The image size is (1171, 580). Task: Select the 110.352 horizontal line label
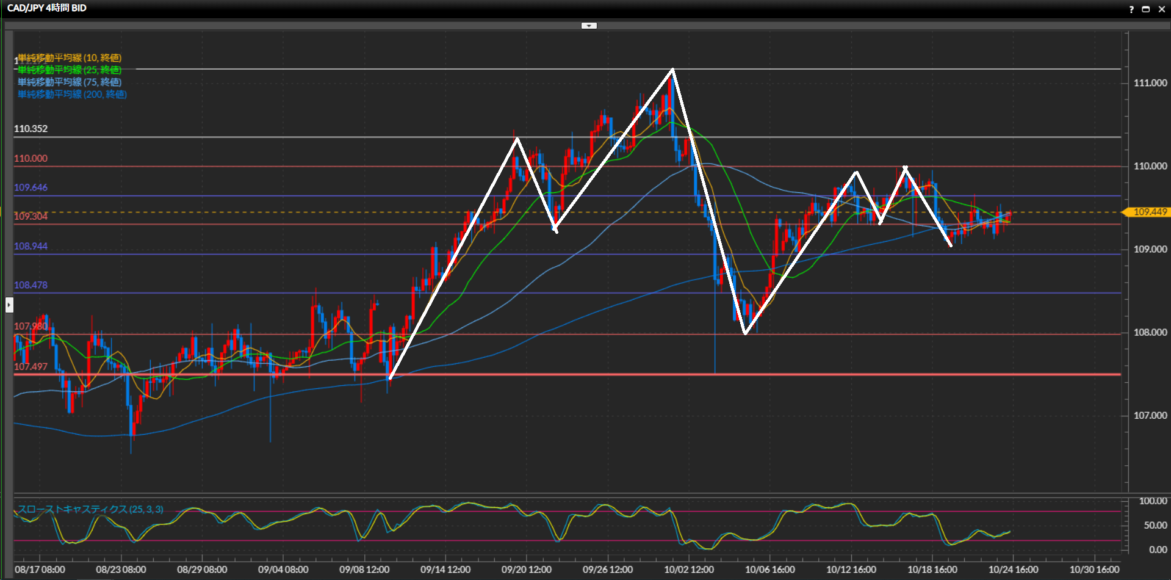[x=31, y=129]
